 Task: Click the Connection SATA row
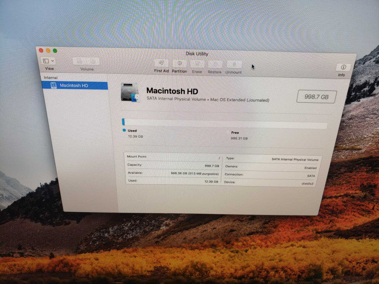270,175
